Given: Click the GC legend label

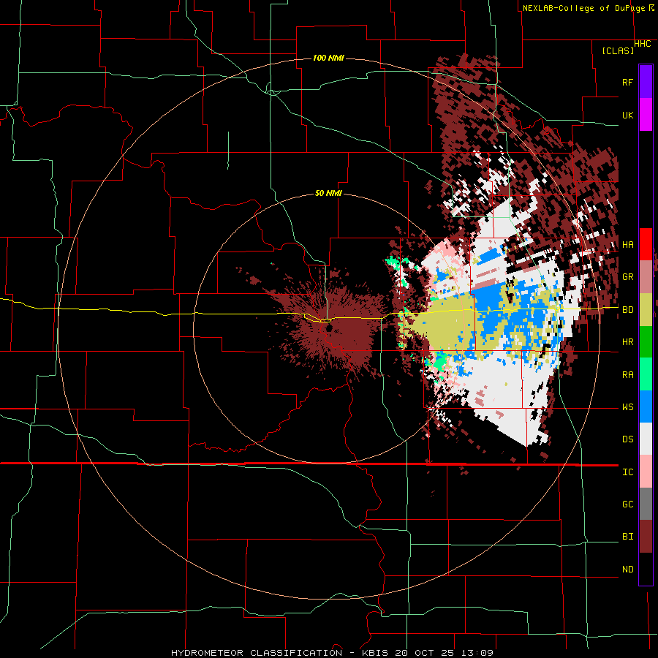Looking at the screenshot, I should (x=627, y=504).
